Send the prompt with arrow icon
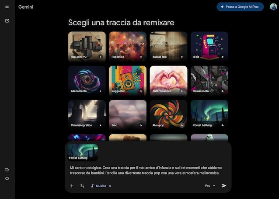 (x=224, y=185)
